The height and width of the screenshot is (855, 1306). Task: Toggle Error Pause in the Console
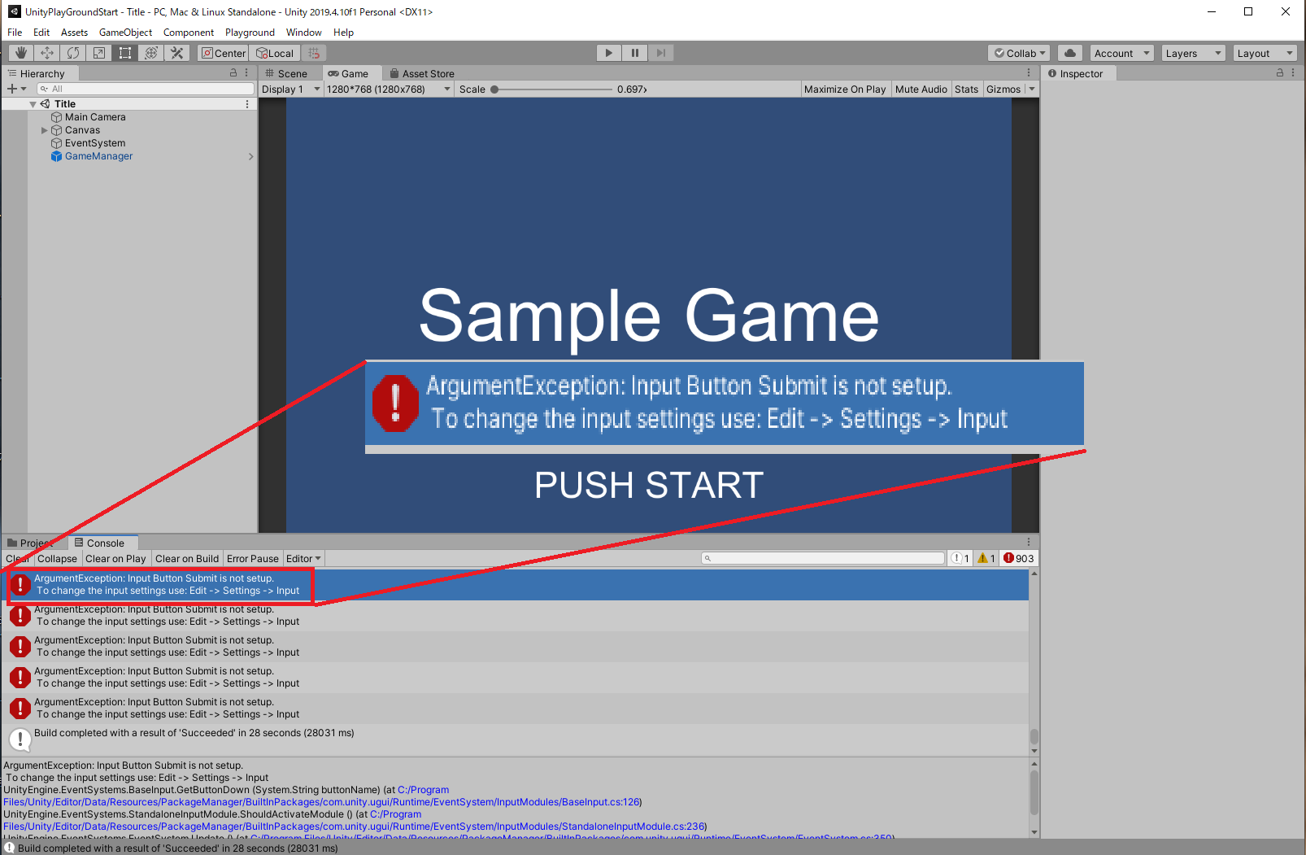click(253, 558)
